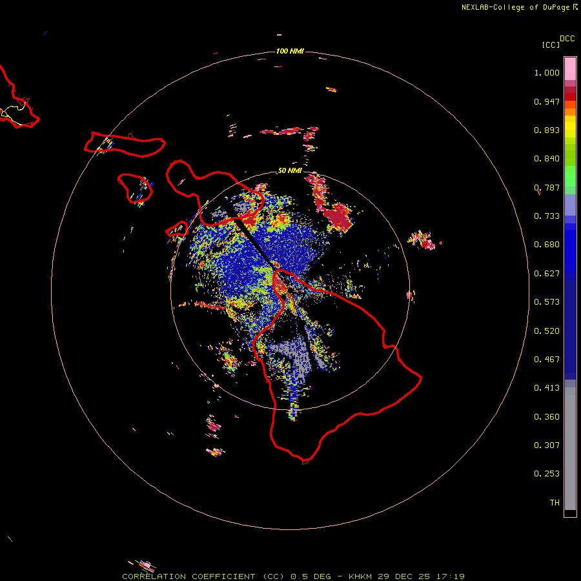The image size is (581, 581).
Task: Click the KHKM station identifier in caption
Action: tap(360, 576)
